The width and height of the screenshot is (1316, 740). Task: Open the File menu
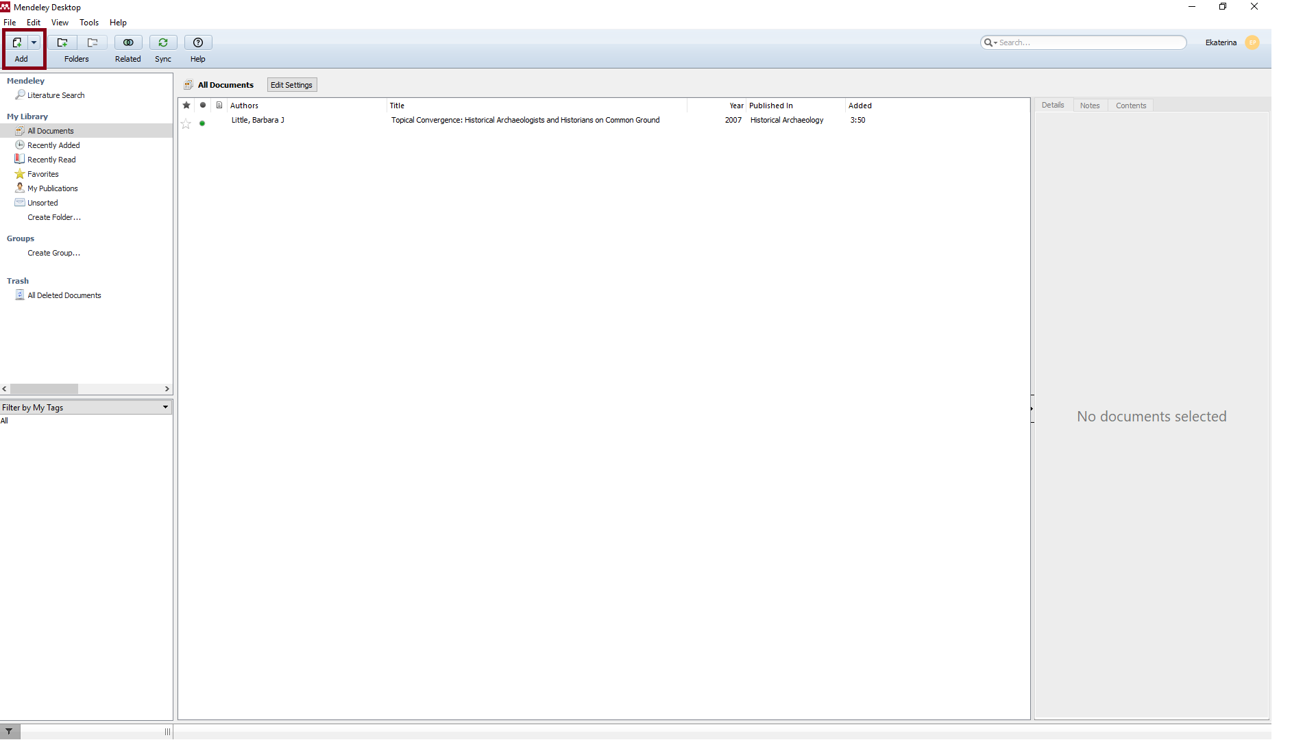[x=10, y=23]
